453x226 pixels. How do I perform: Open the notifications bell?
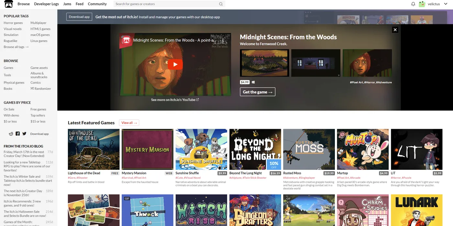coord(413,4)
